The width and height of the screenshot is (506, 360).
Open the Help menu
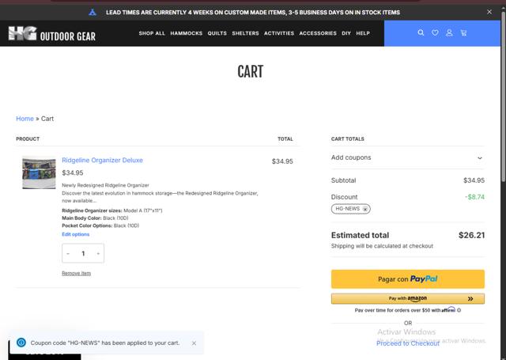(363, 33)
